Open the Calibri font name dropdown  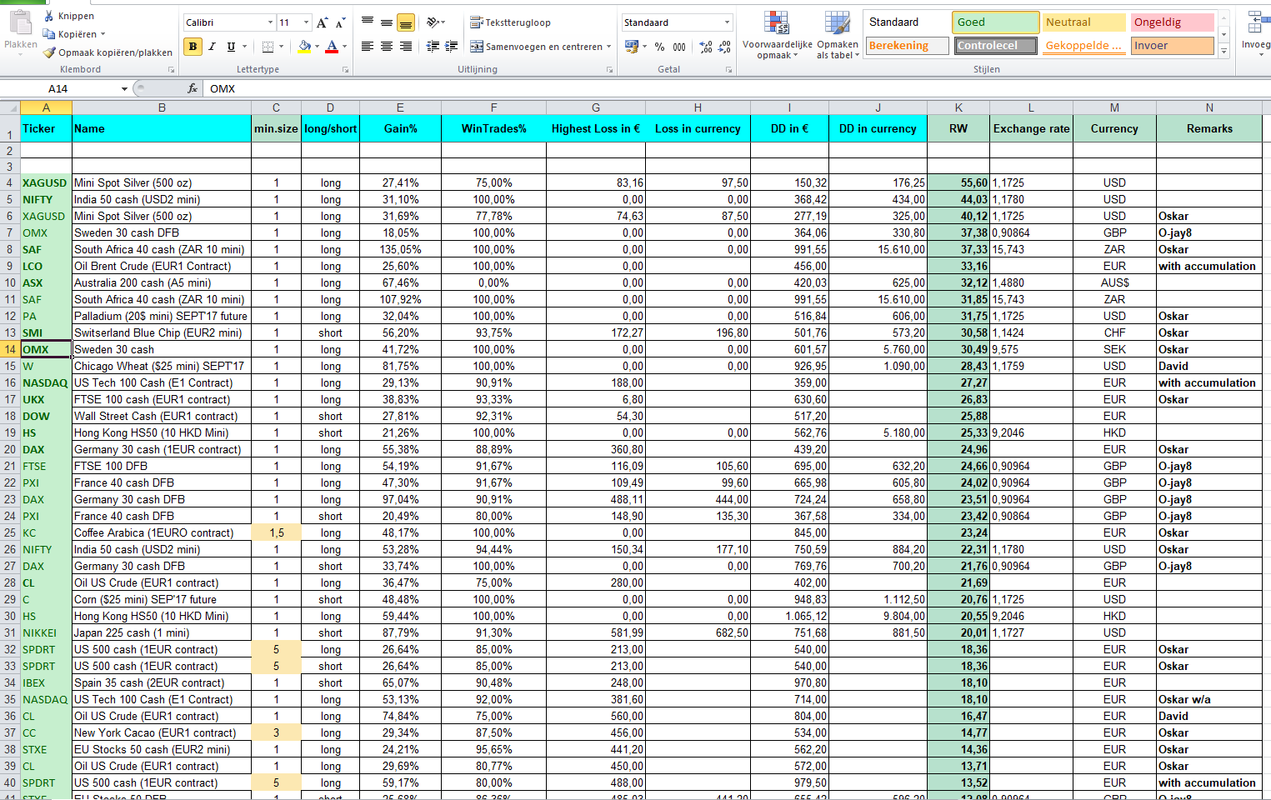coord(270,22)
